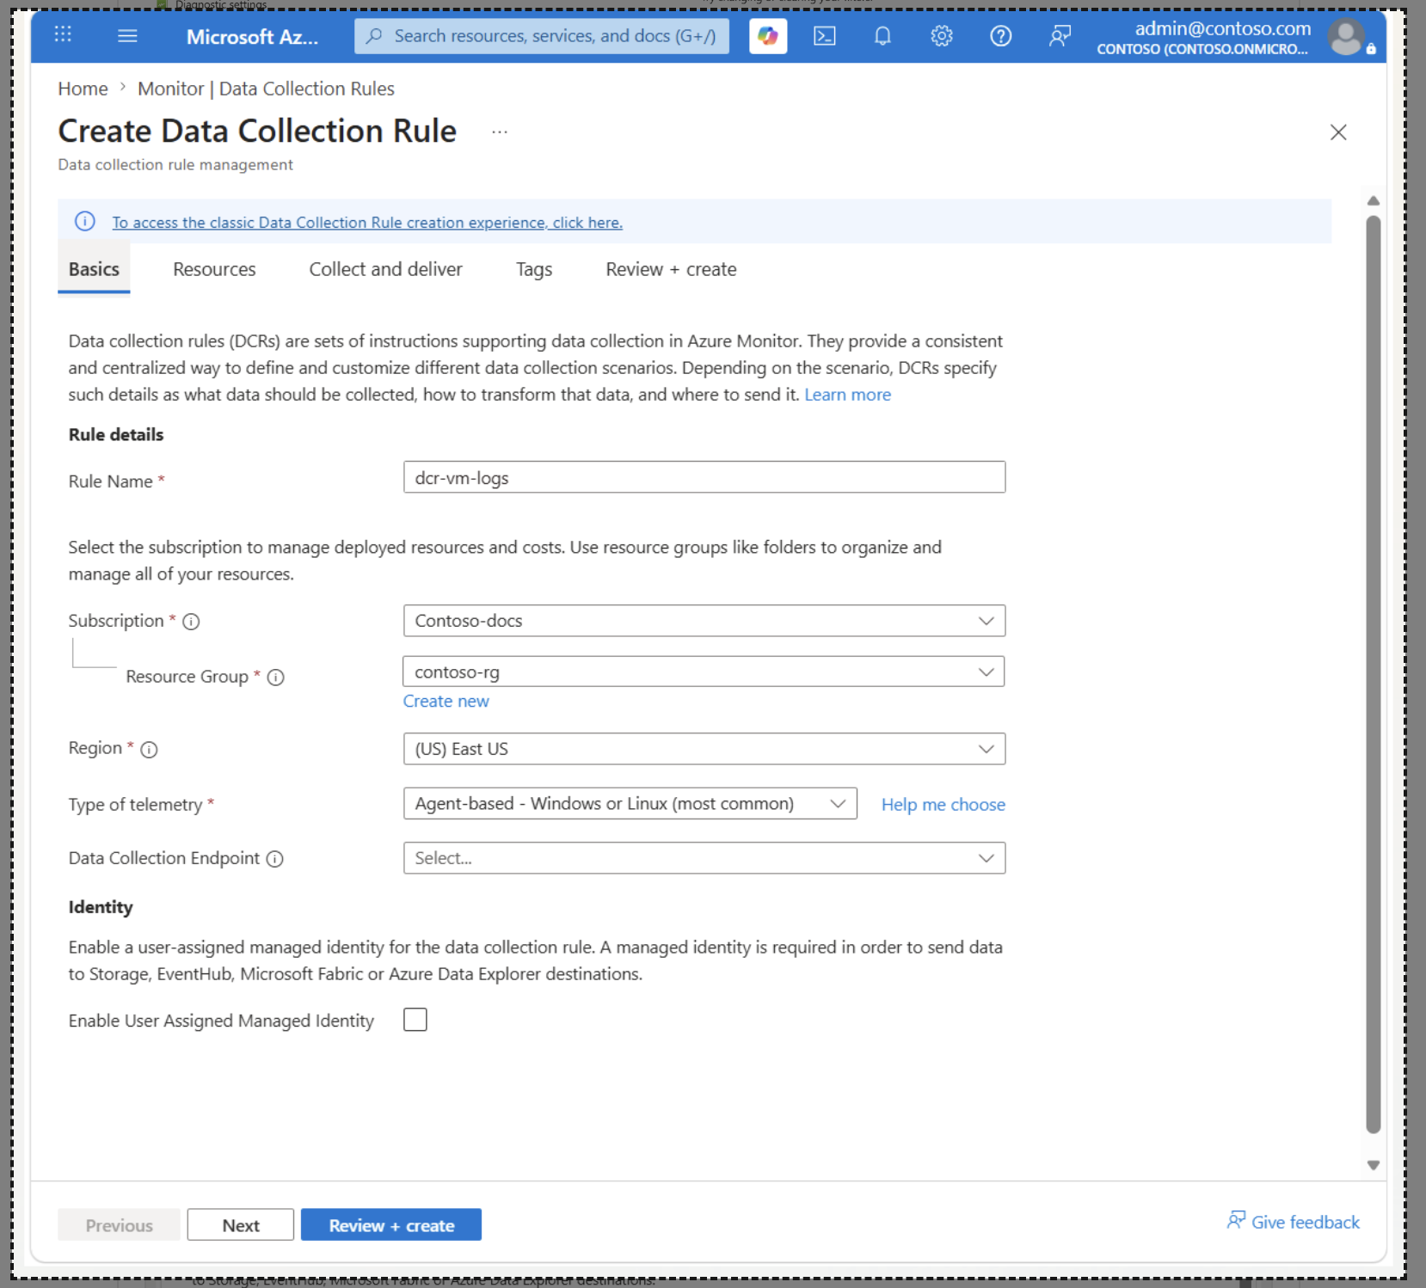Image resolution: width=1426 pixels, height=1288 pixels.
Task: Click the Help me choose link
Action: pyautogui.click(x=943, y=805)
